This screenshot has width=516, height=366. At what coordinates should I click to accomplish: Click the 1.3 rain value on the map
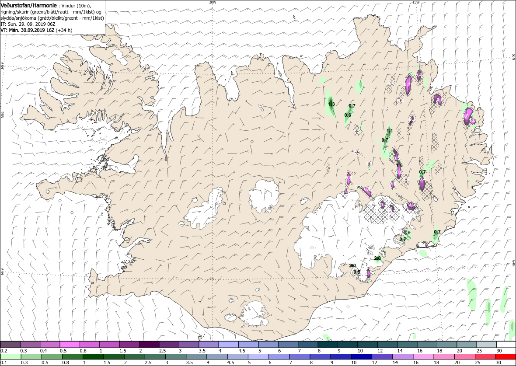(x=332, y=105)
